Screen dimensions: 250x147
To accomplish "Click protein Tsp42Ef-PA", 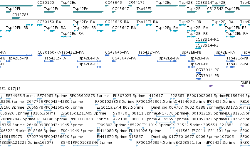I will coord(149,52).
